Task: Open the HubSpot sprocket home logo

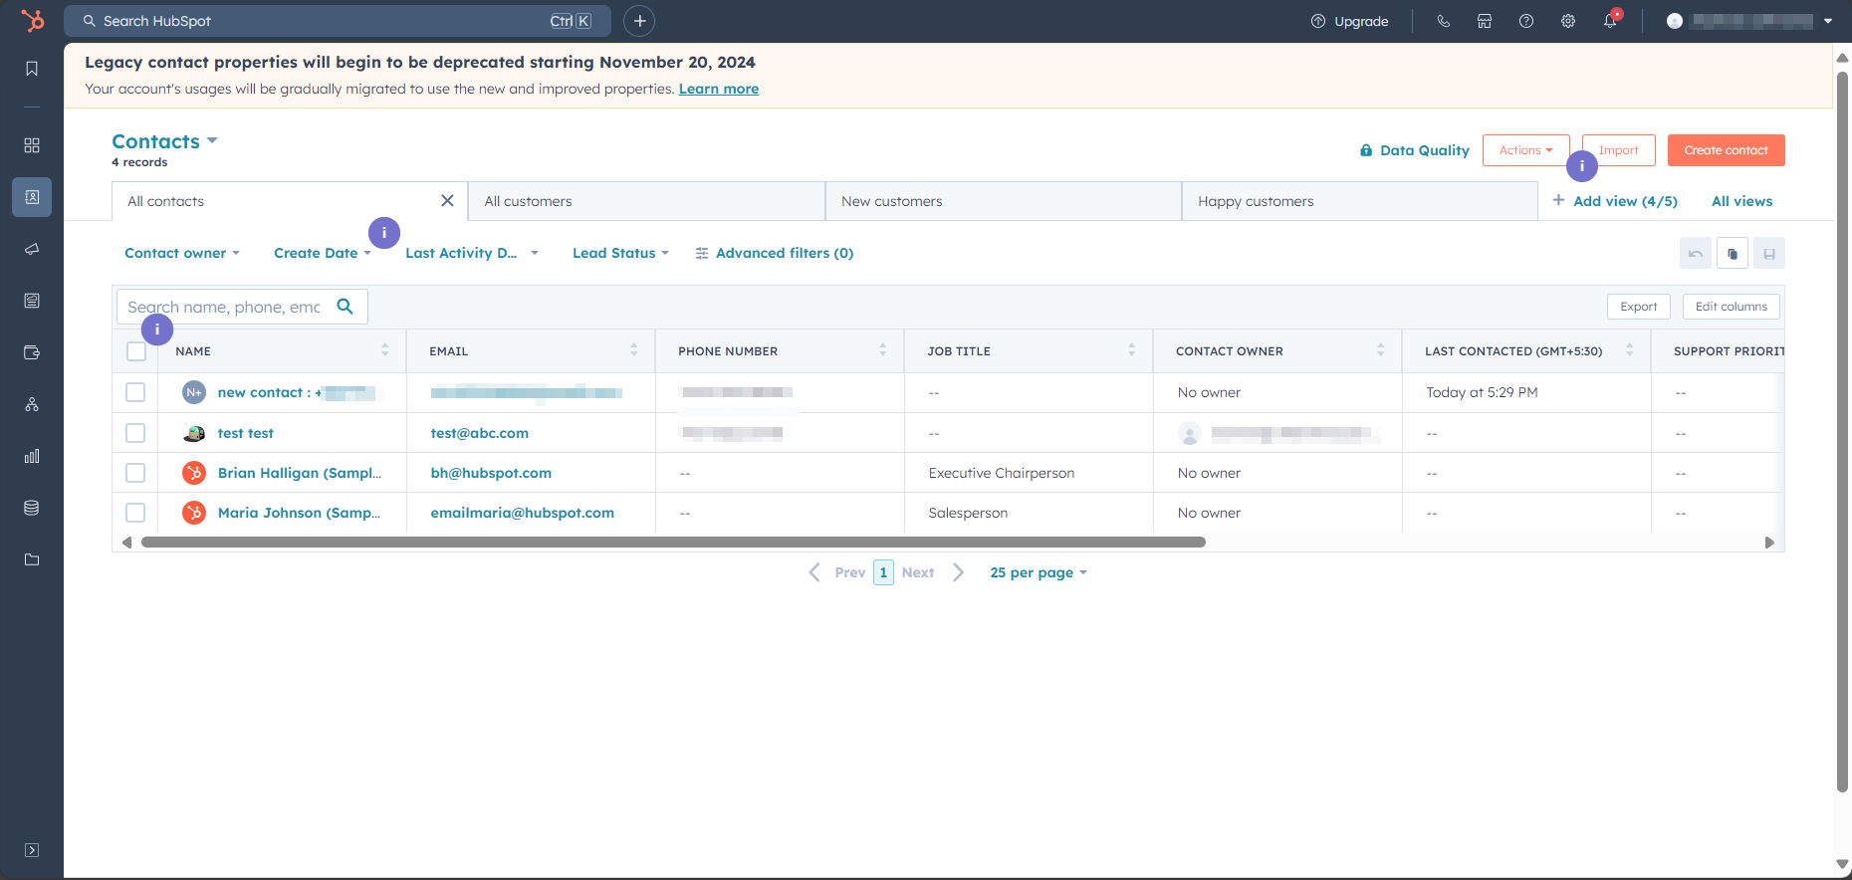Action: pos(32,20)
